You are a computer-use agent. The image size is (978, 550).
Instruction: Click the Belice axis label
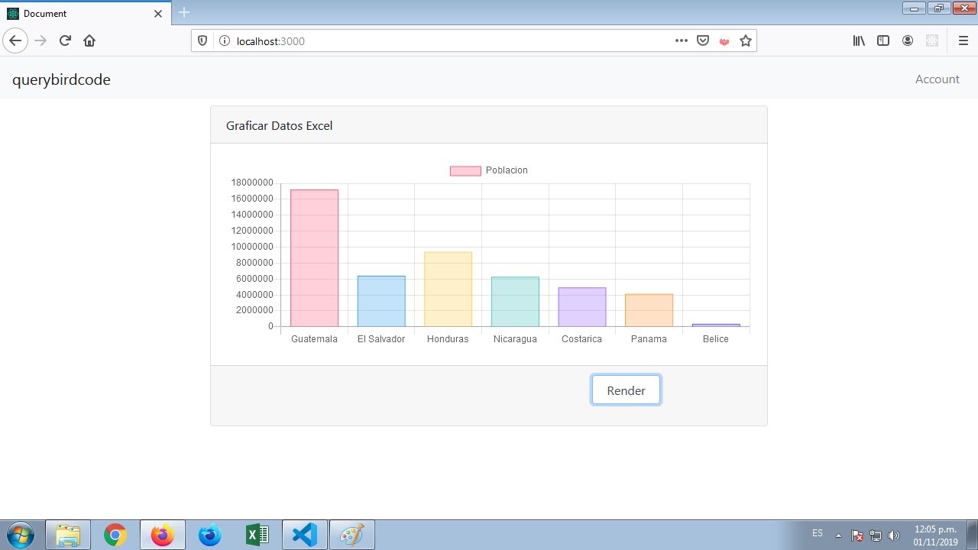[x=716, y=339]
